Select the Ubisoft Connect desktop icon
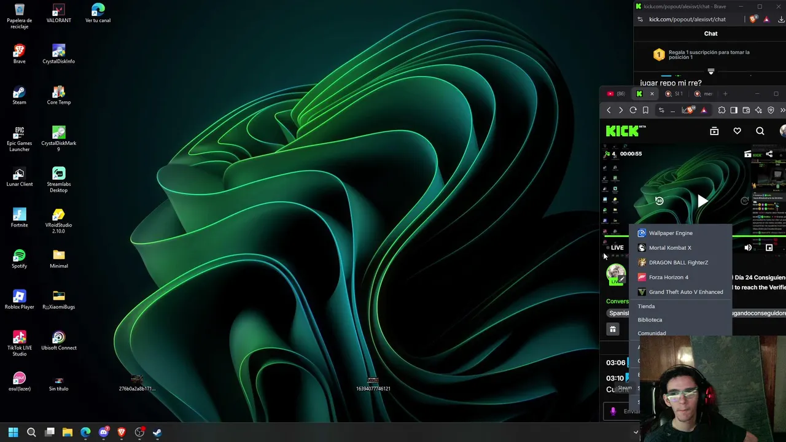 point(58,341)
